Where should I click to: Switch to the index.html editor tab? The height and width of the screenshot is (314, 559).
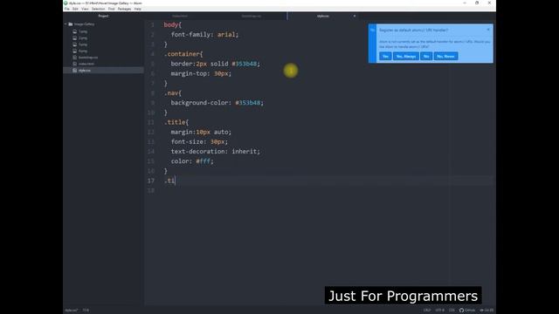(x=180, y=16)
